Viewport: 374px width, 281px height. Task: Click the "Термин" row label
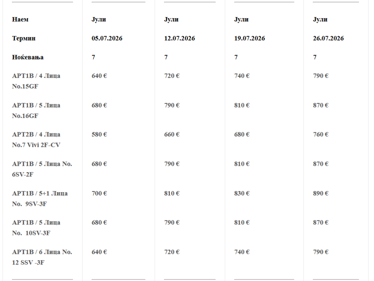point(24,38)
